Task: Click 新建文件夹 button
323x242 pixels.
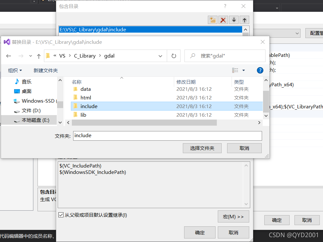Action: [46, 70]
